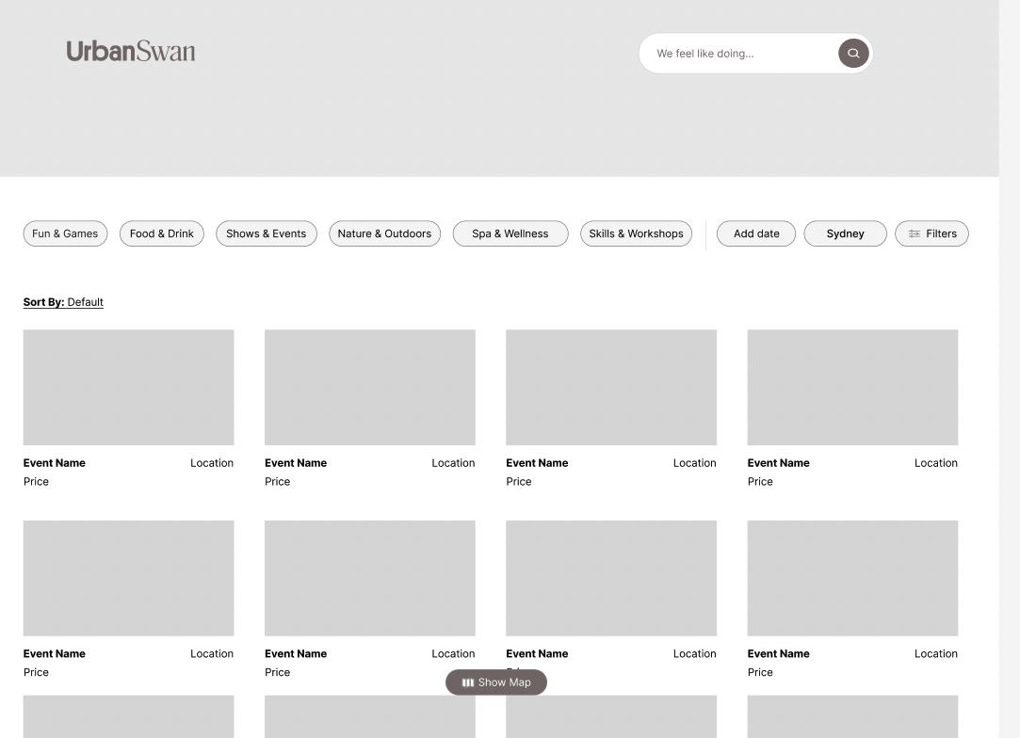Viewport: 1020px width, 738px height.
Task: Click 'Price' of first top-row card
Action: pyautogui.click(x=36, y=482)
